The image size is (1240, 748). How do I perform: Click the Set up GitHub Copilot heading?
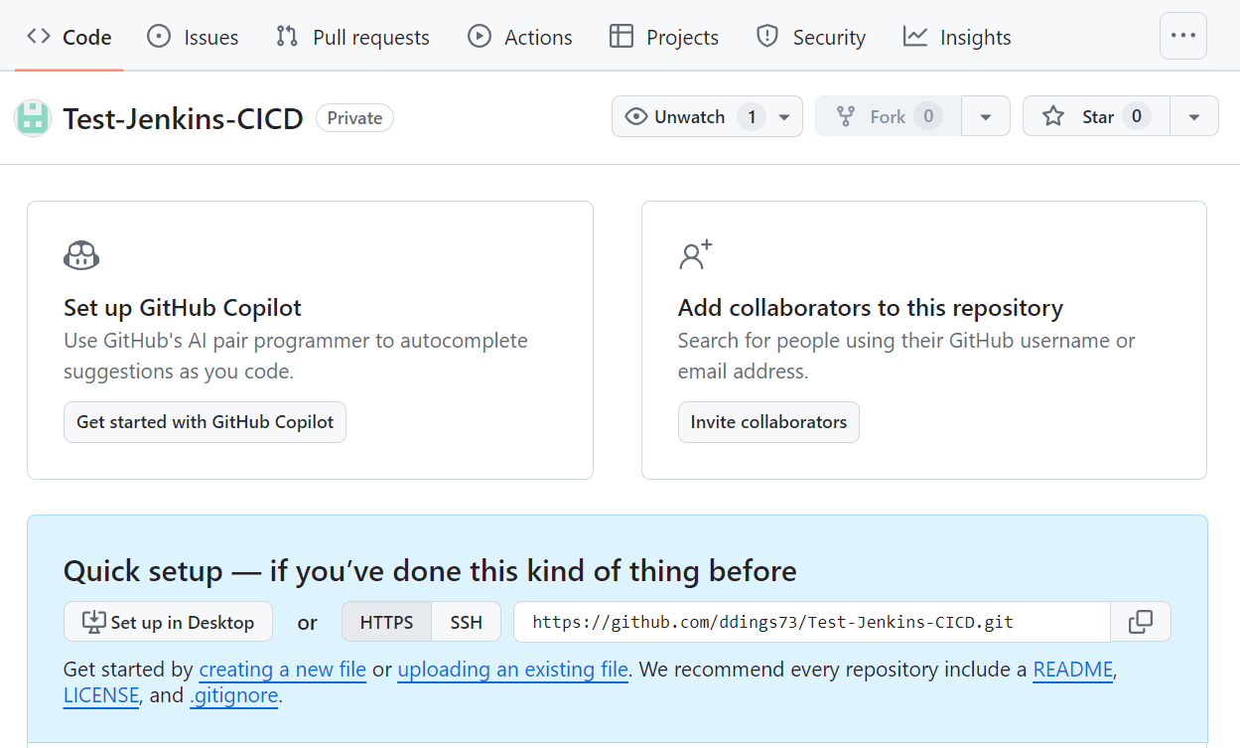pyautogui.click(x=183, y=308)
